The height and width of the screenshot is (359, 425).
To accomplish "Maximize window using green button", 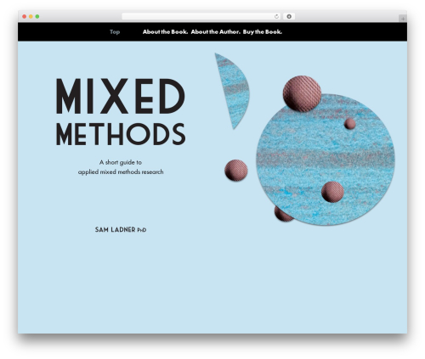I will (x=37, y=17).
